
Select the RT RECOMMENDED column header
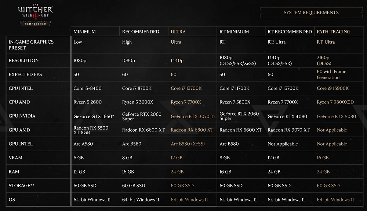coord(290,32)
